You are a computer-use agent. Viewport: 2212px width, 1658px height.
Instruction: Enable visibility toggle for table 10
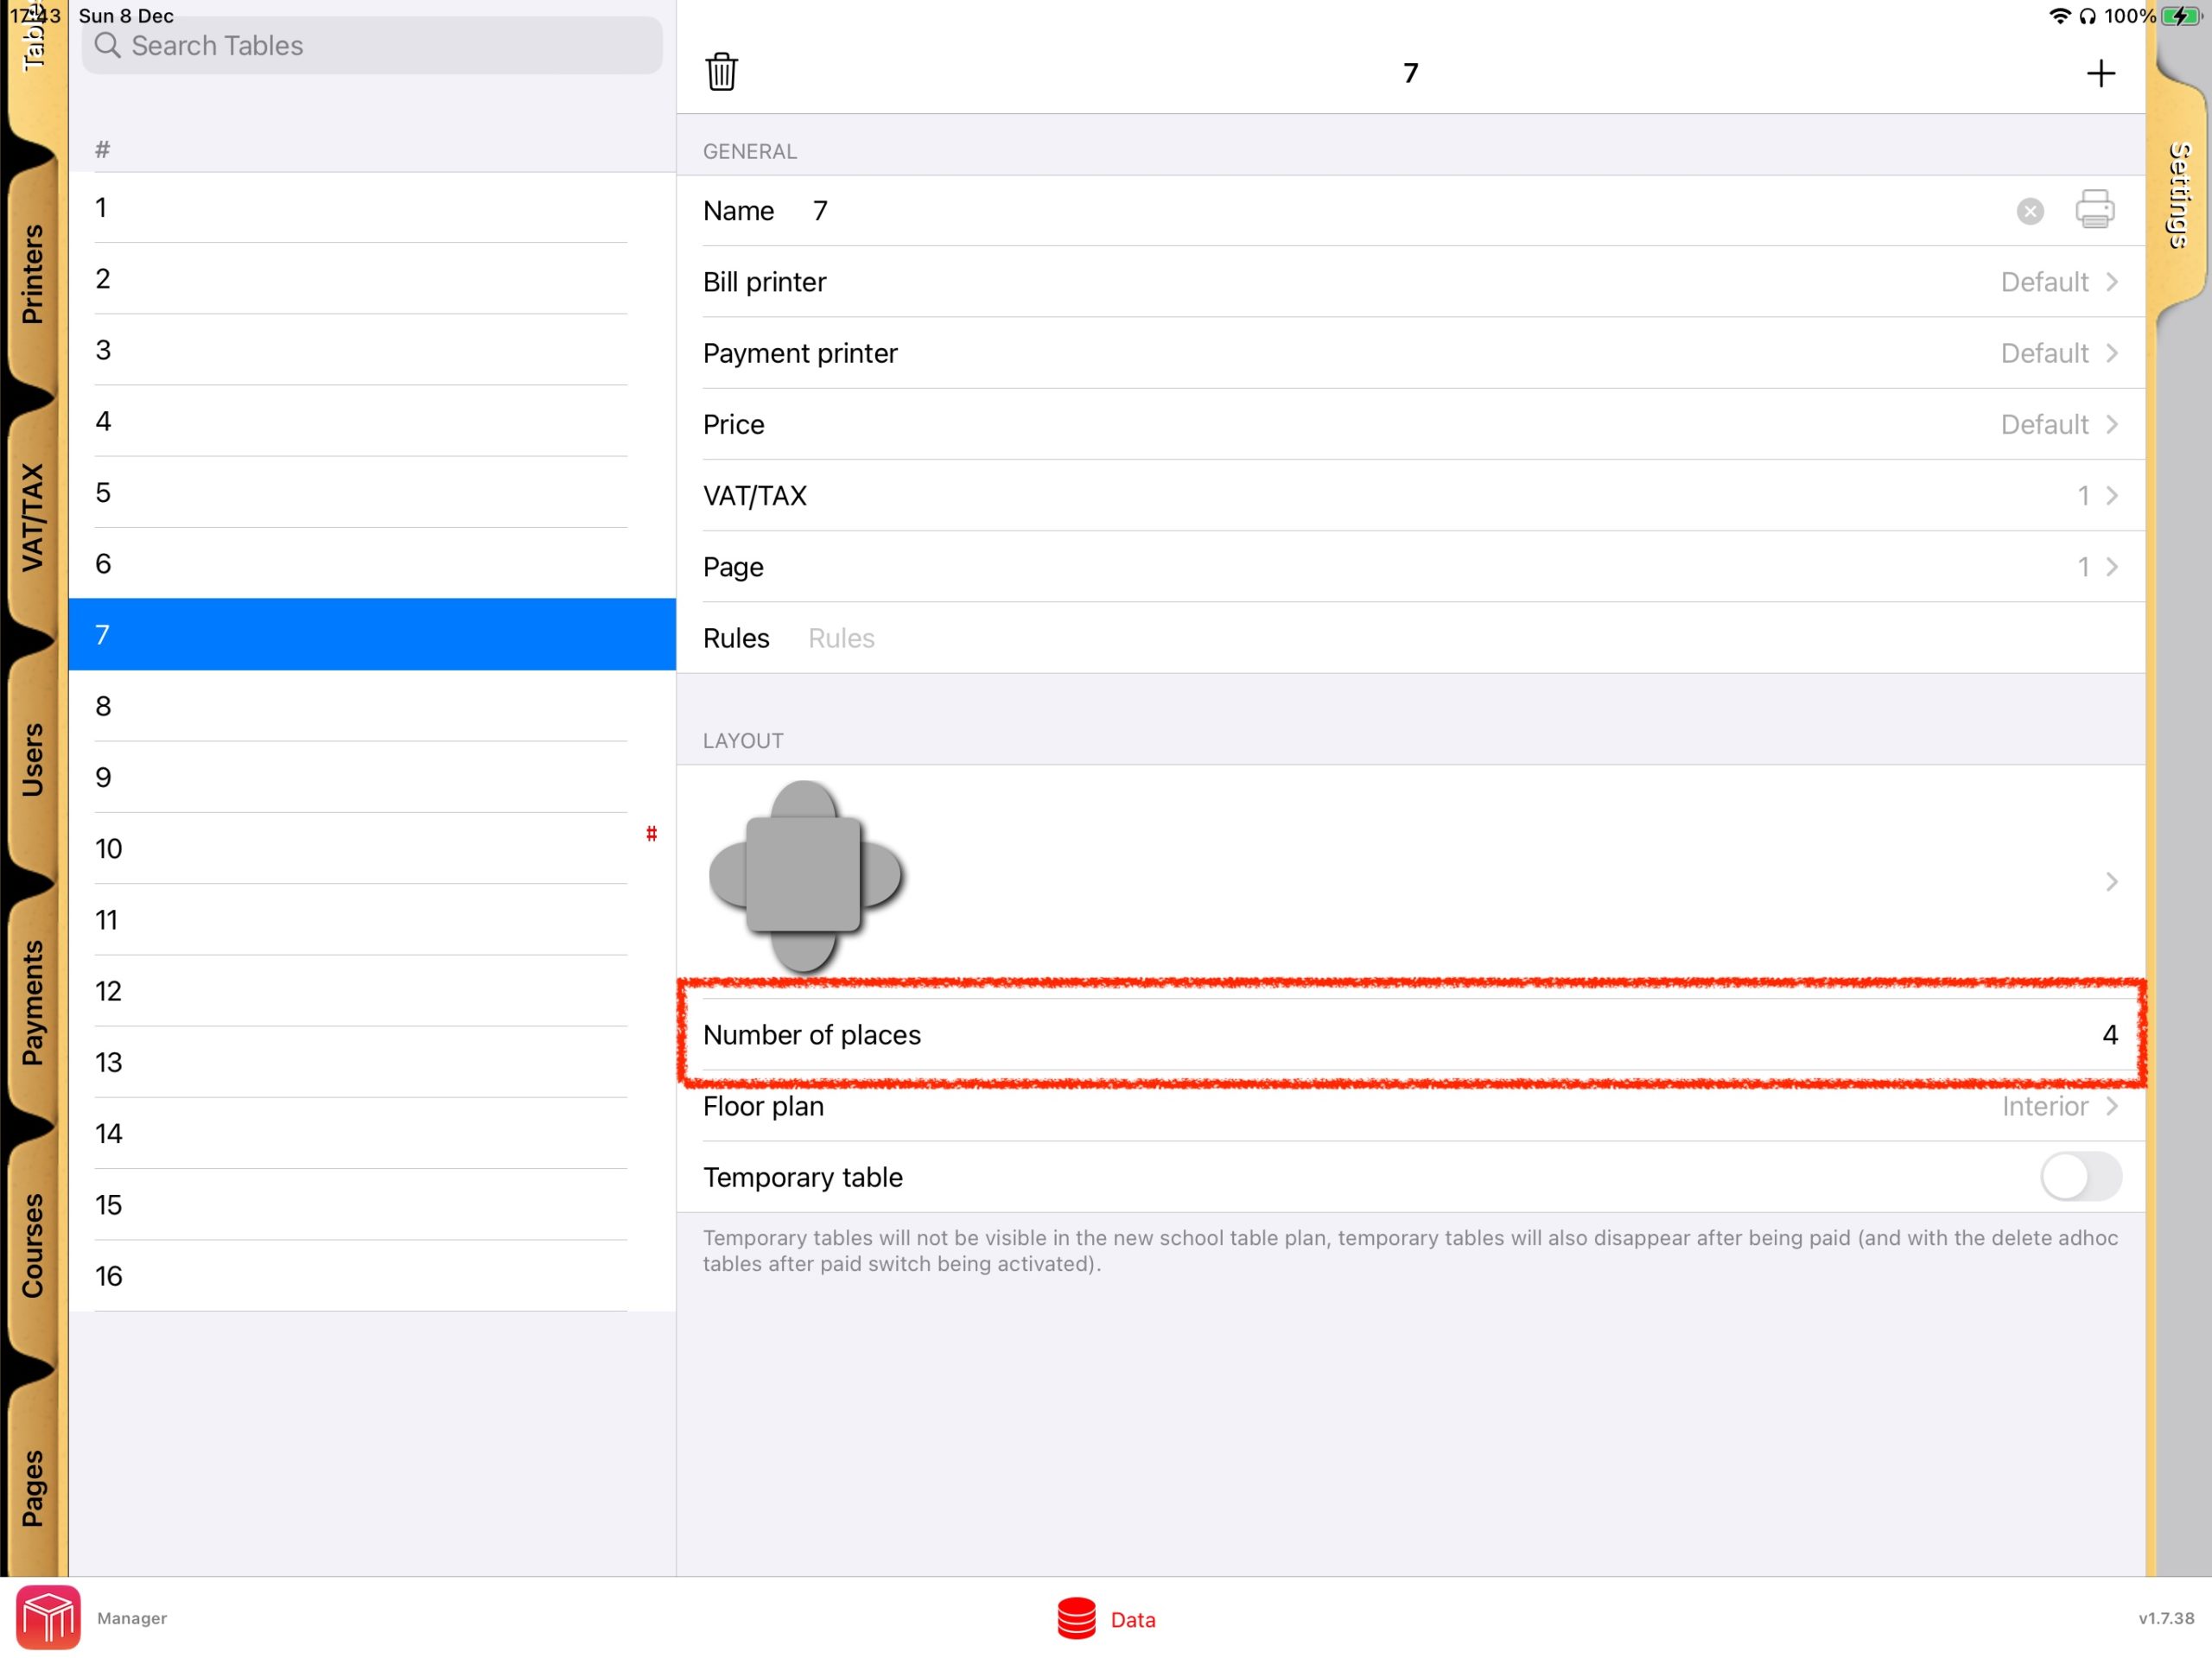pos(655,836)
